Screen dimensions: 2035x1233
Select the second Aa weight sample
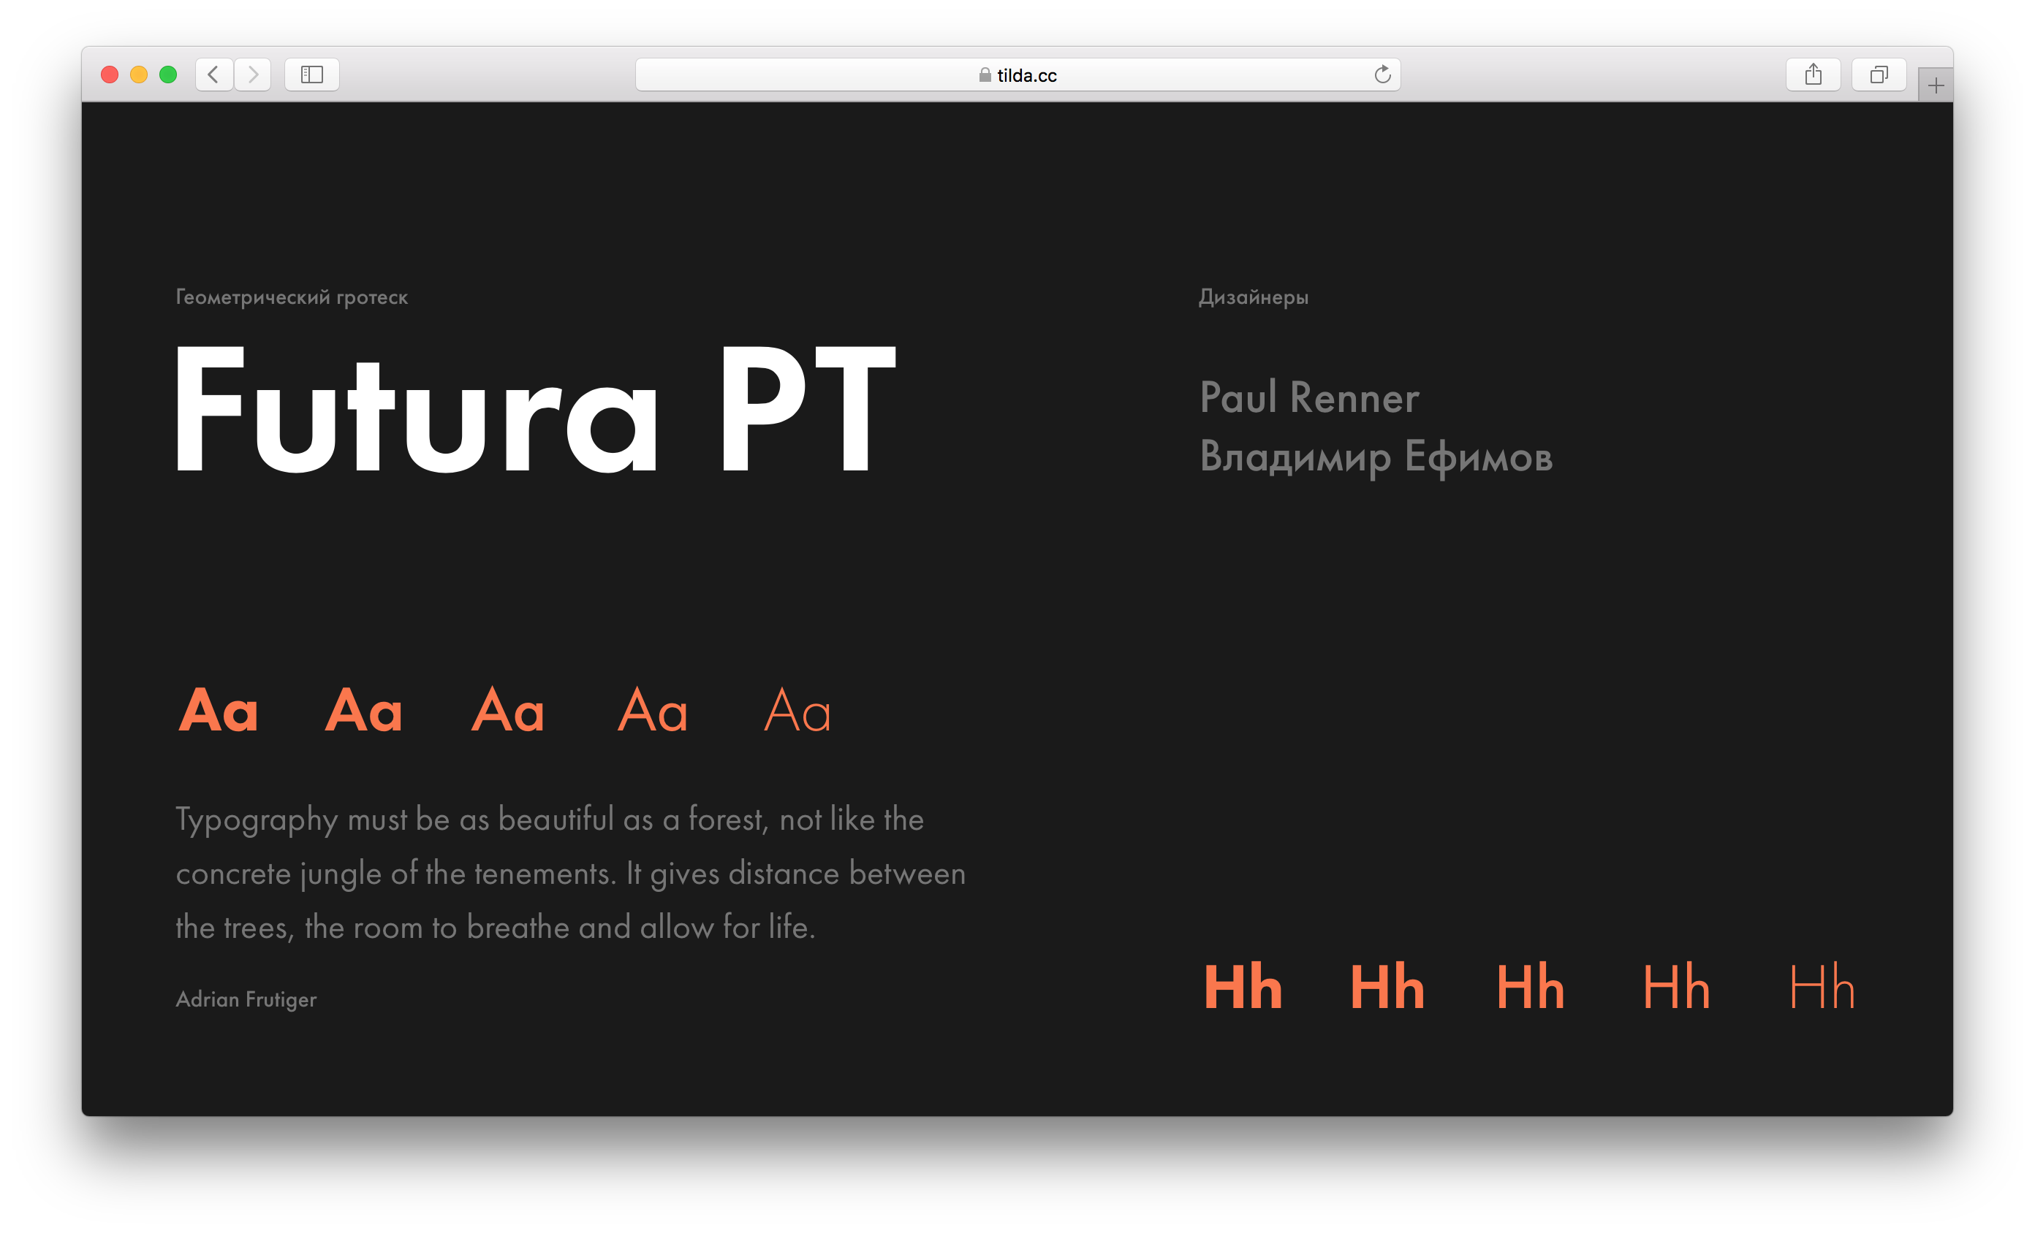coord(363,710)
